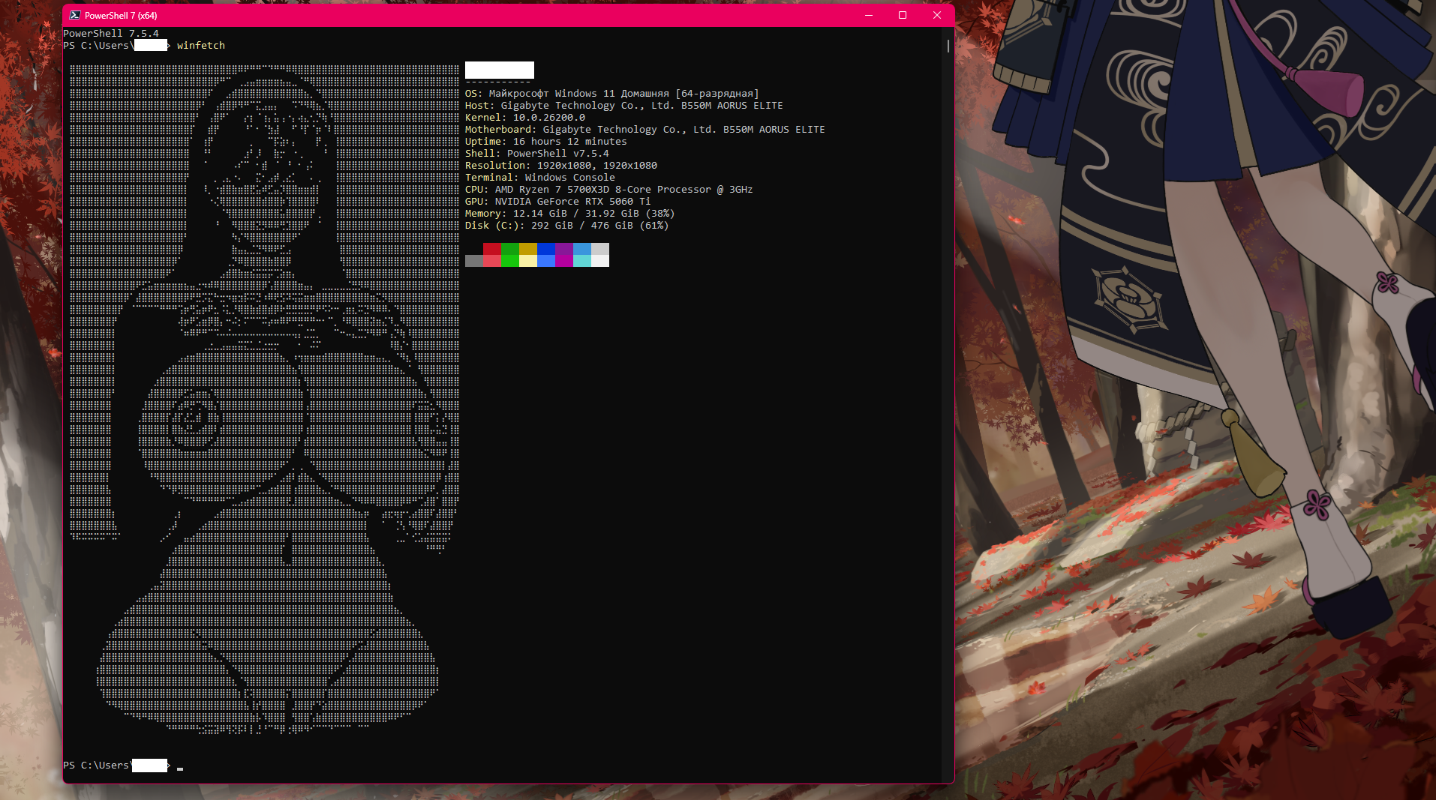Screen dimensions: 1436x800
Task: Click the 'GPU: NVIDIA GeForce RTX 5060 Ti' line
Action: pyautogui.click(x=558, y=202)
